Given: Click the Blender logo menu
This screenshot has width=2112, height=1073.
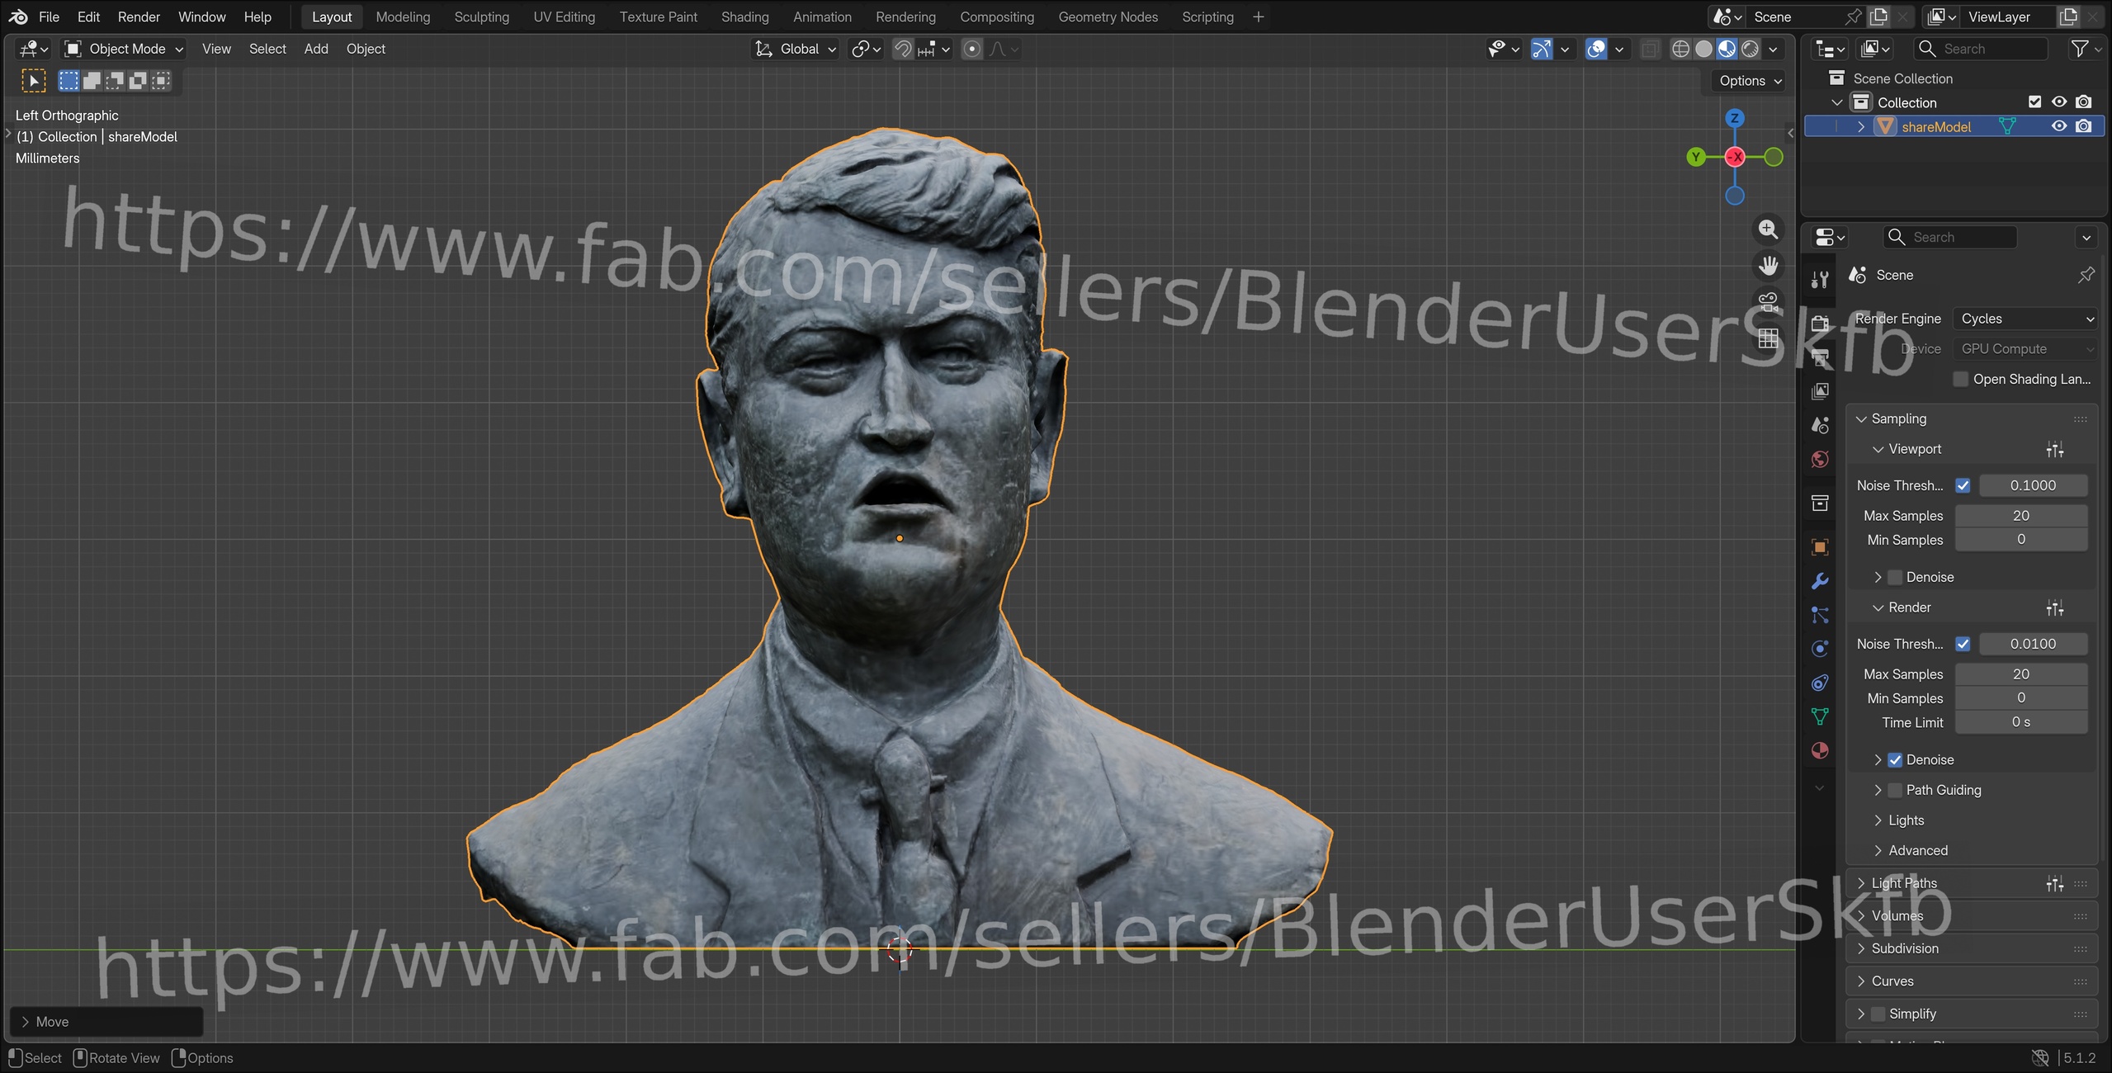Looking at the screenshot, I should click(18, 17).
